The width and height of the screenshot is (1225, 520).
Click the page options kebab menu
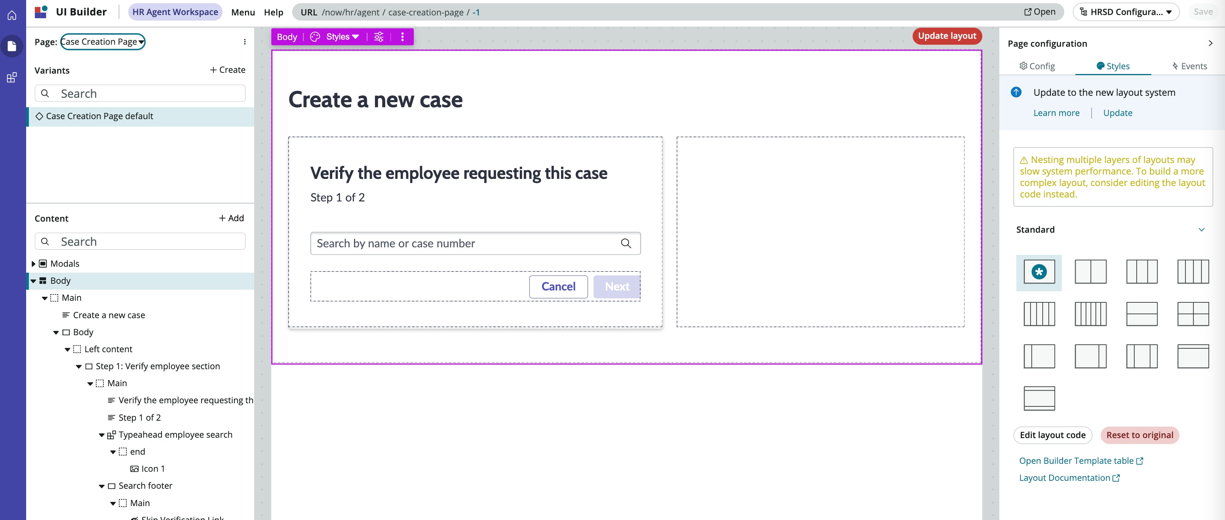[x=244, y=42]
